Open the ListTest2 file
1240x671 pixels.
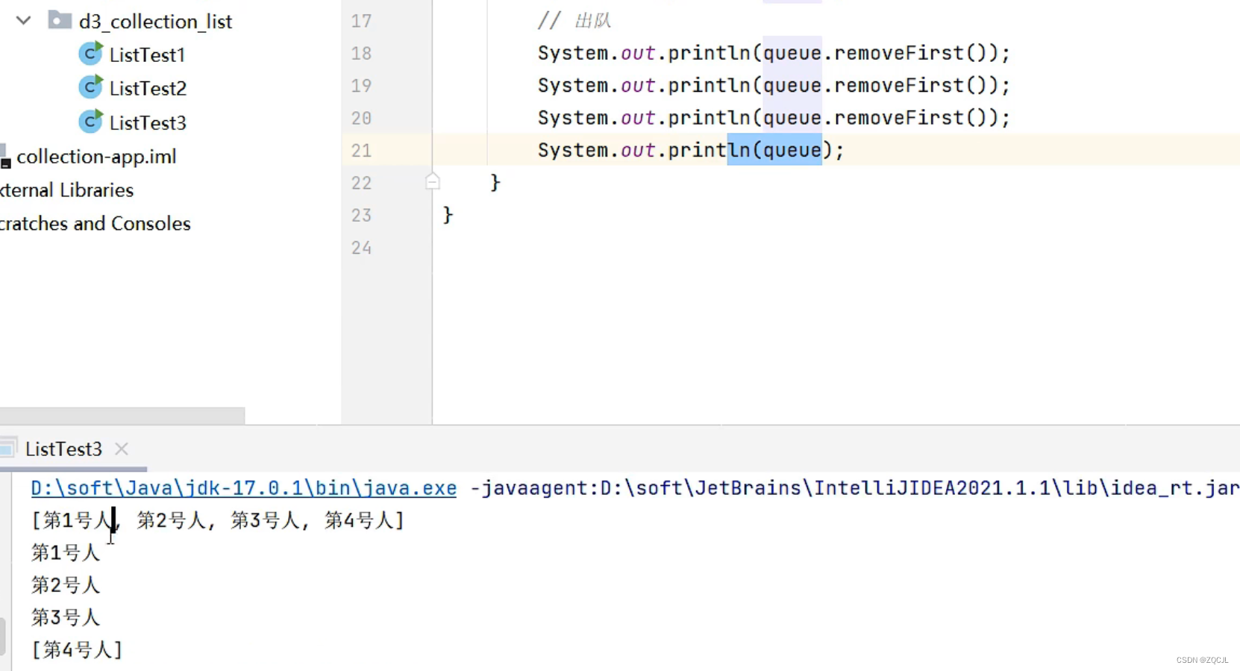pos(148,88)
